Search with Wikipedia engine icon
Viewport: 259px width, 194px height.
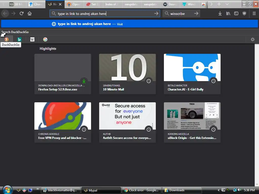tap(32, 39)
